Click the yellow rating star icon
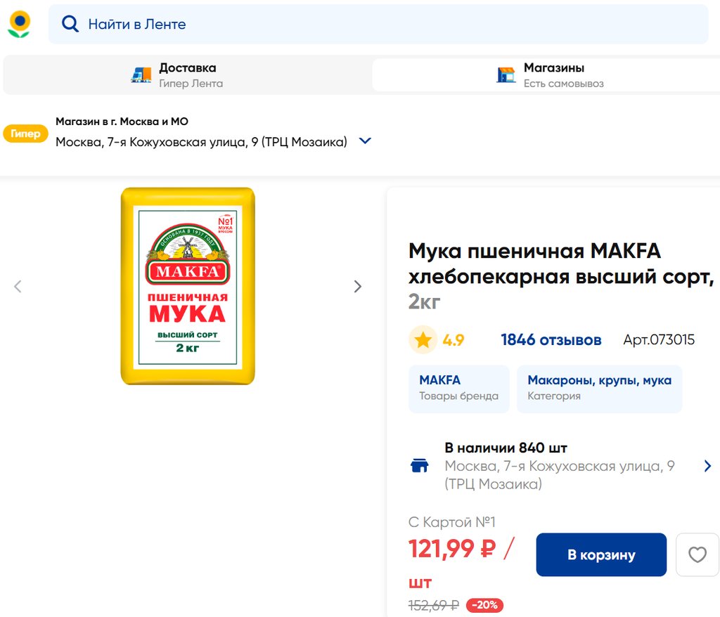Image resolution: width=720 pixels, height=617 pixels. tap(423, 340)
